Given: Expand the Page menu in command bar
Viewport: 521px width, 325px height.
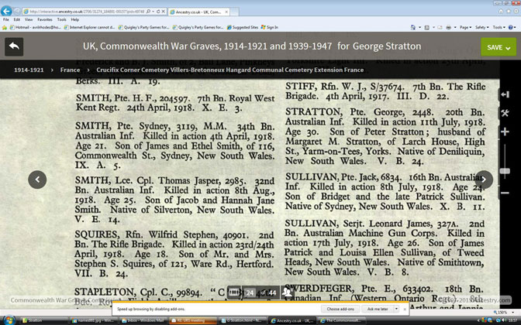Looking at the screenshot, I should click(x=465, y=28).
